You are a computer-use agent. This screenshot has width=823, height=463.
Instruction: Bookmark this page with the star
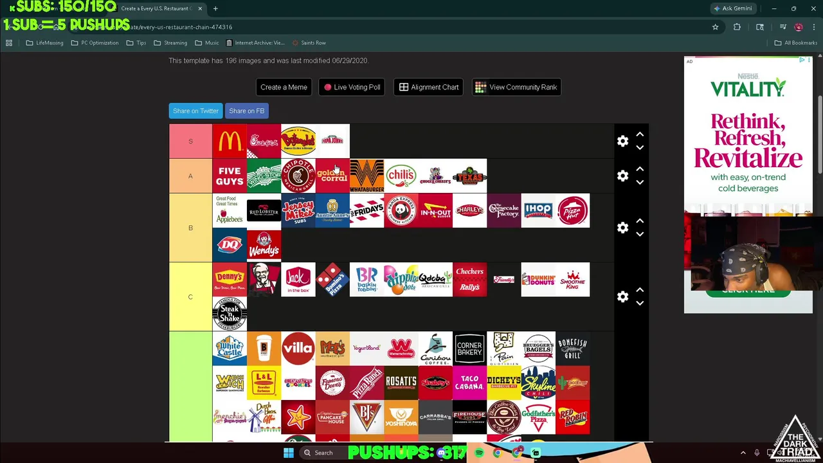point(715,27)
